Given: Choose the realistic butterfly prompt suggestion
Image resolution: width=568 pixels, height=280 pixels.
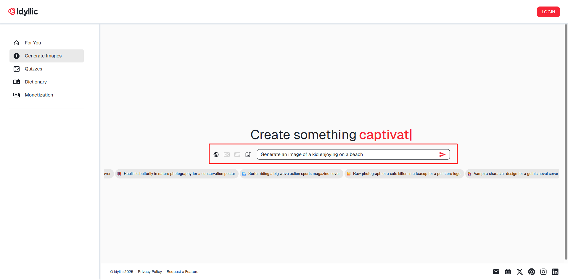Looking at the screenshot, I should coord(177,174).
